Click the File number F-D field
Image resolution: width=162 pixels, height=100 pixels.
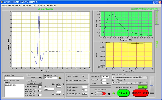tap(58, 92)
